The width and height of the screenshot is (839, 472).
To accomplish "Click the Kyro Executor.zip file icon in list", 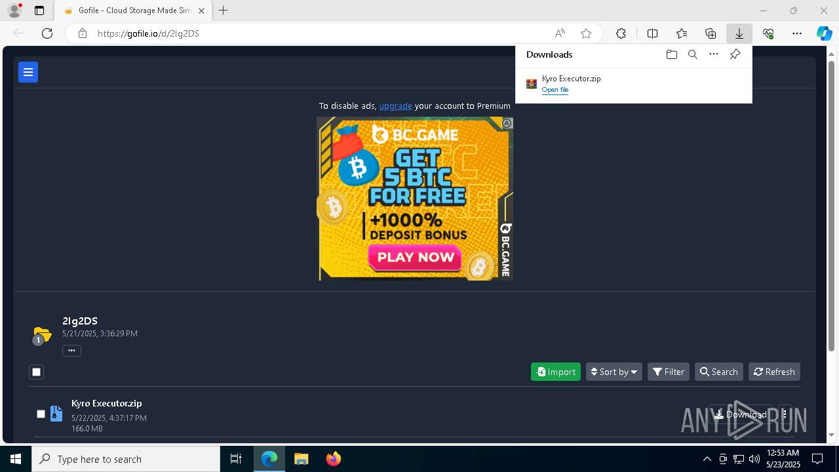I will point(56,414).
